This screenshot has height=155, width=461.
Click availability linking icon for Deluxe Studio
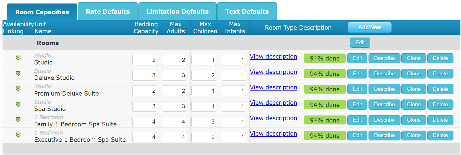click(x=18, y=73)
